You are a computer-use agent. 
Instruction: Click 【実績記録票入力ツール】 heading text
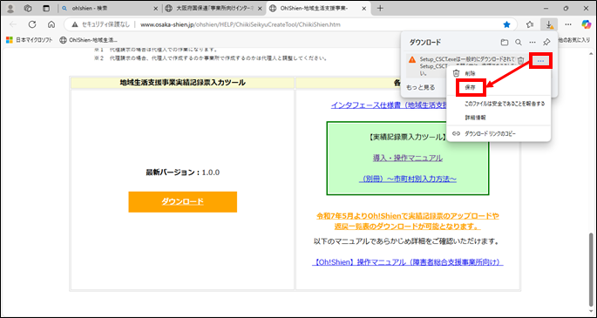[x=408, y=137]
